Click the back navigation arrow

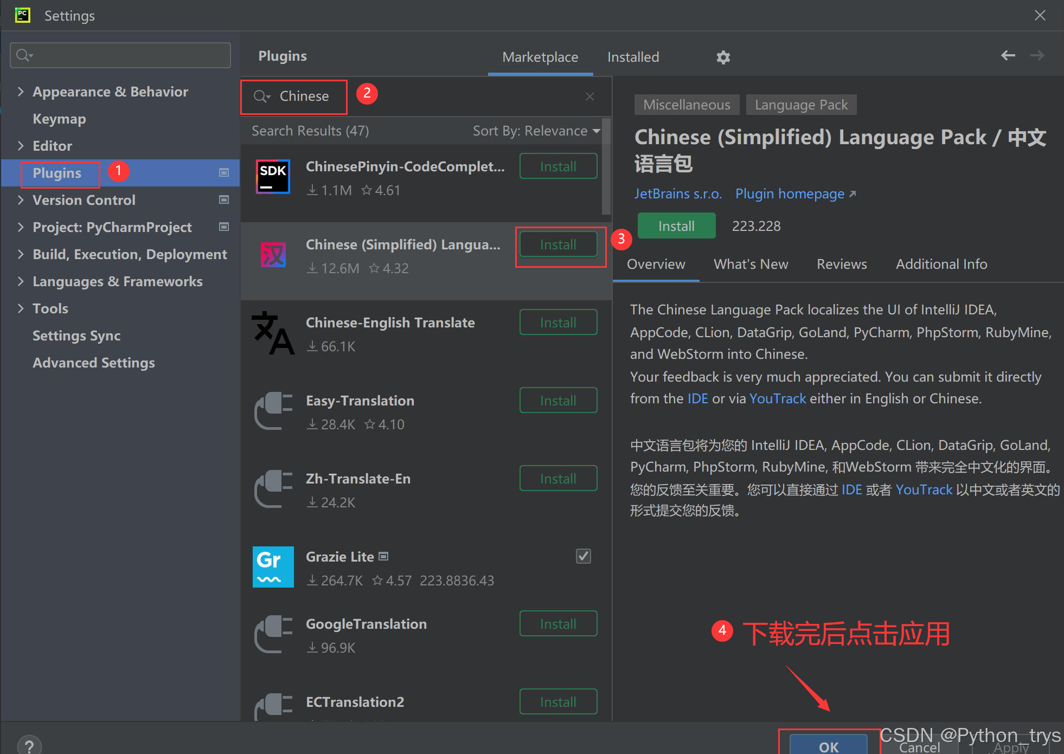coord(1008,56)
